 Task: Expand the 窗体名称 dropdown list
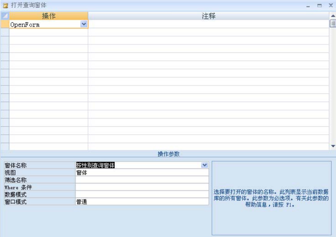(x=204, y=165)
